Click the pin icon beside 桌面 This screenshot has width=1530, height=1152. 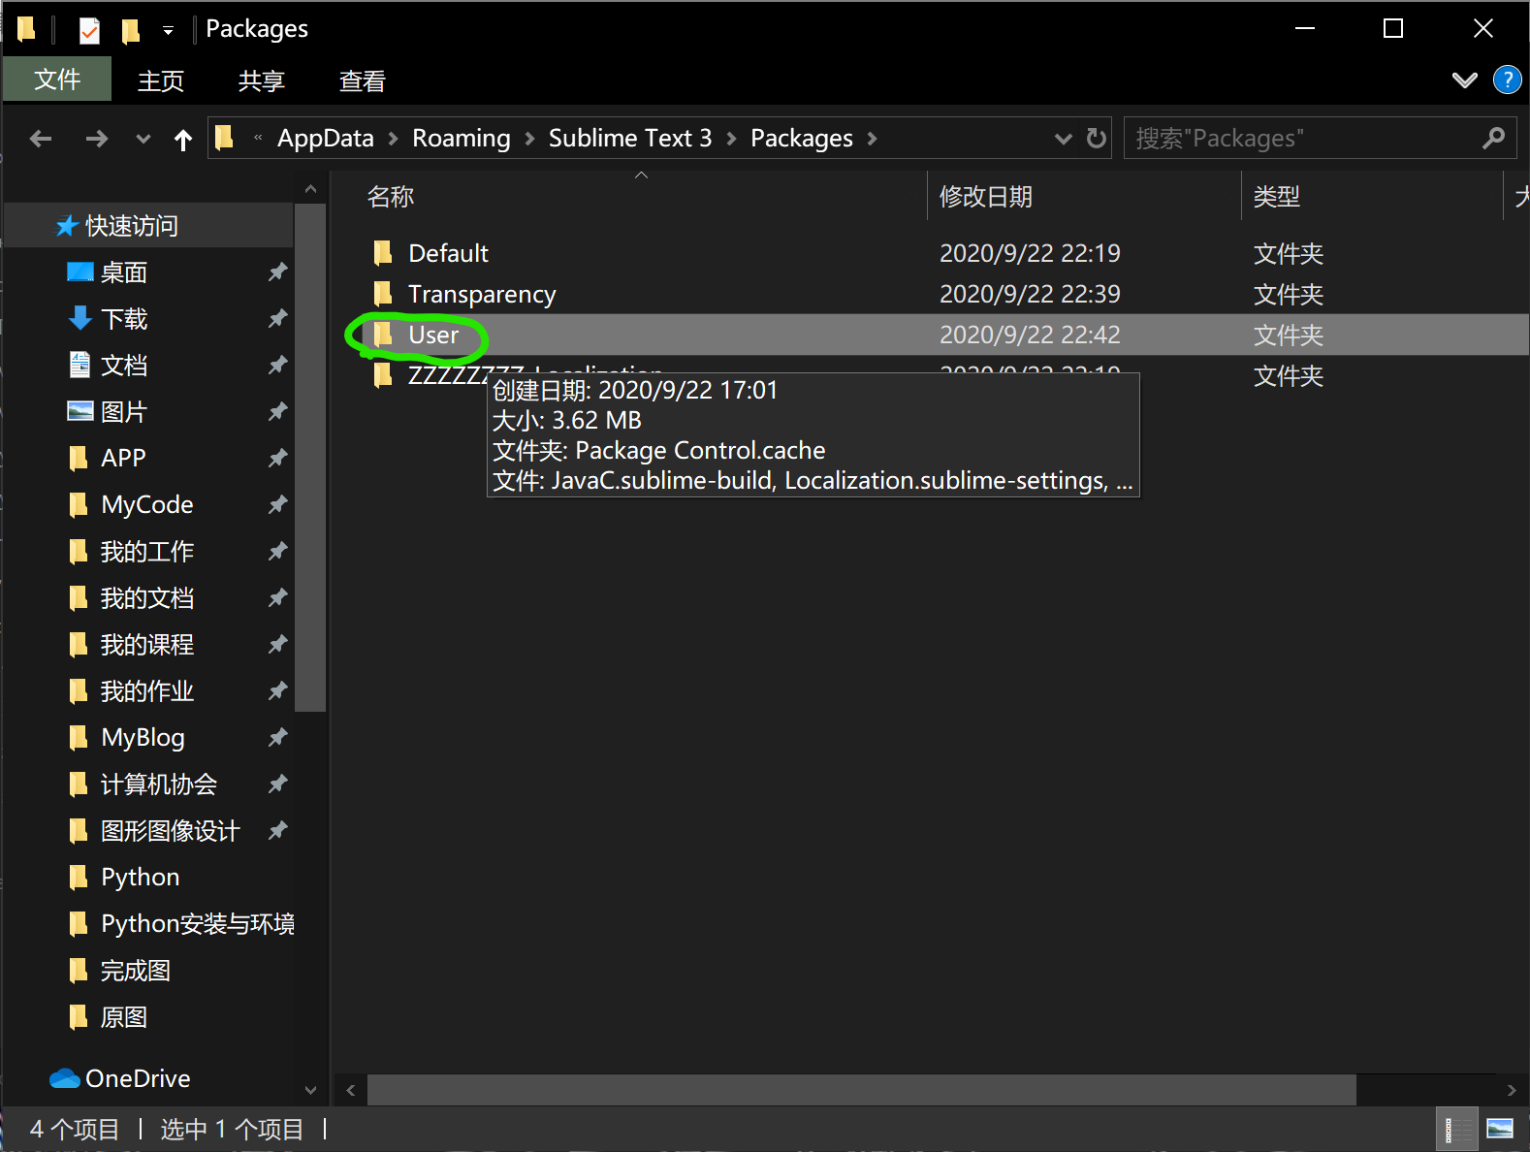277,272
